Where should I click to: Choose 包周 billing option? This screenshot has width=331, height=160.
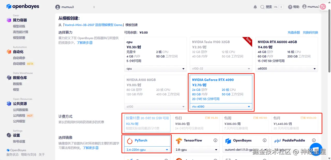click(246, 123)
